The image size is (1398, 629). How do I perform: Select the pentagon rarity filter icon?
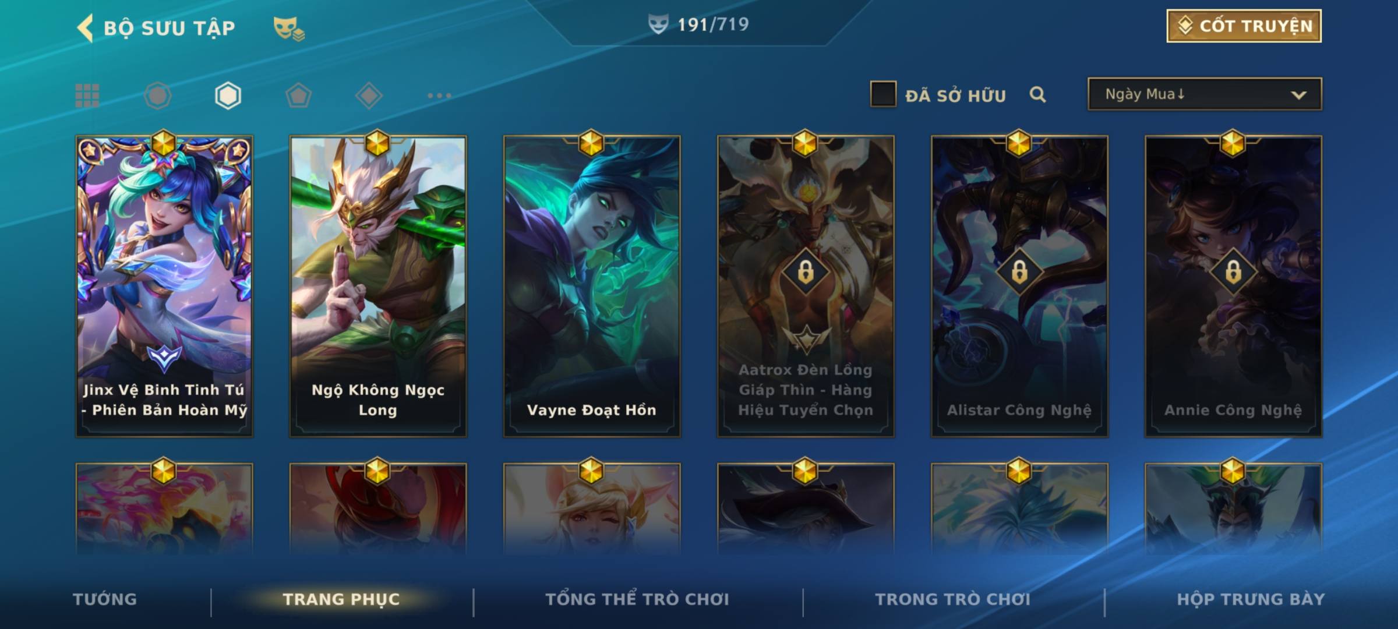298,96
